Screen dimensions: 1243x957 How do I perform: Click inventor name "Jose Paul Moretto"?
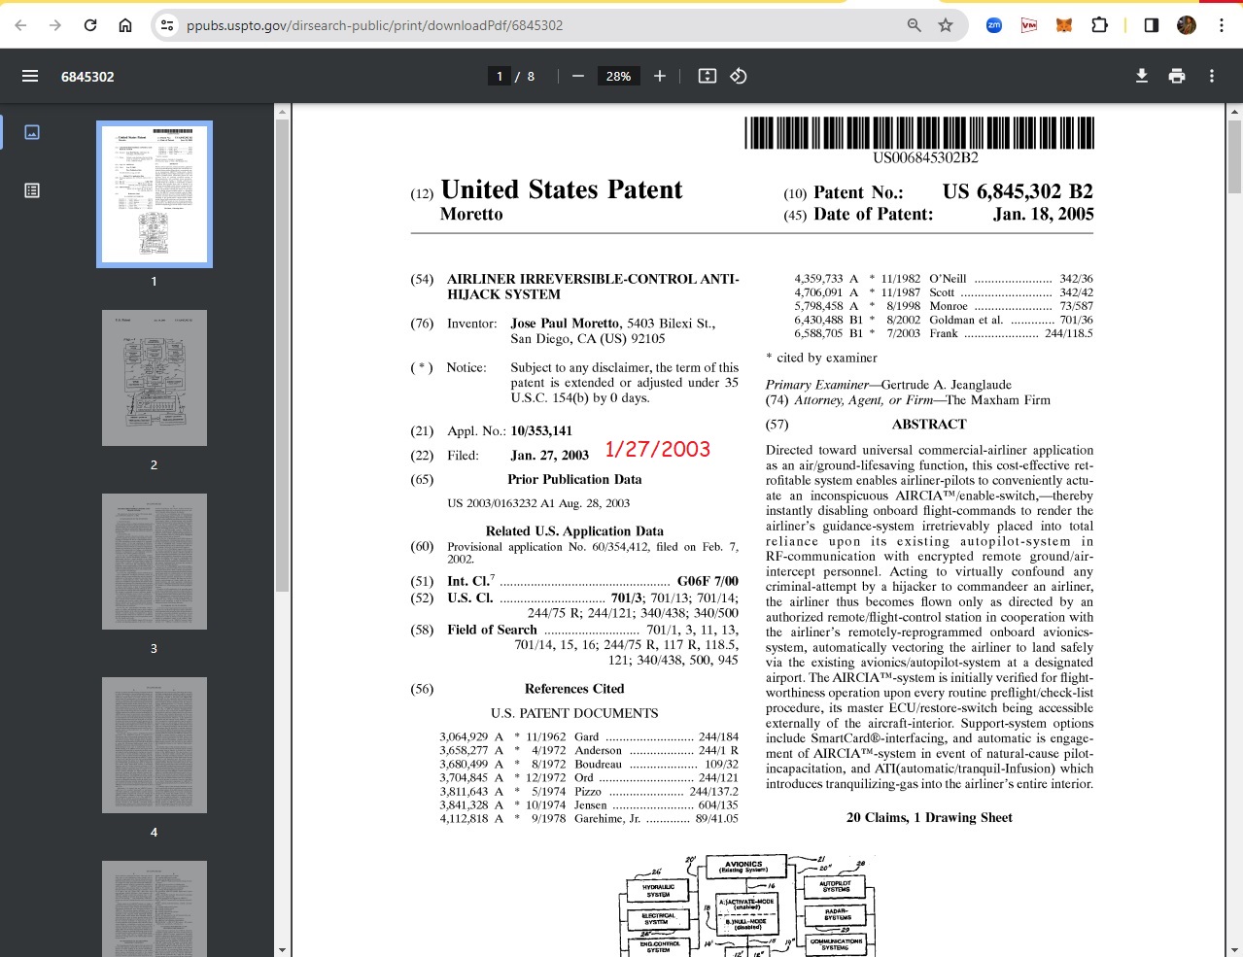click(565, 324)
